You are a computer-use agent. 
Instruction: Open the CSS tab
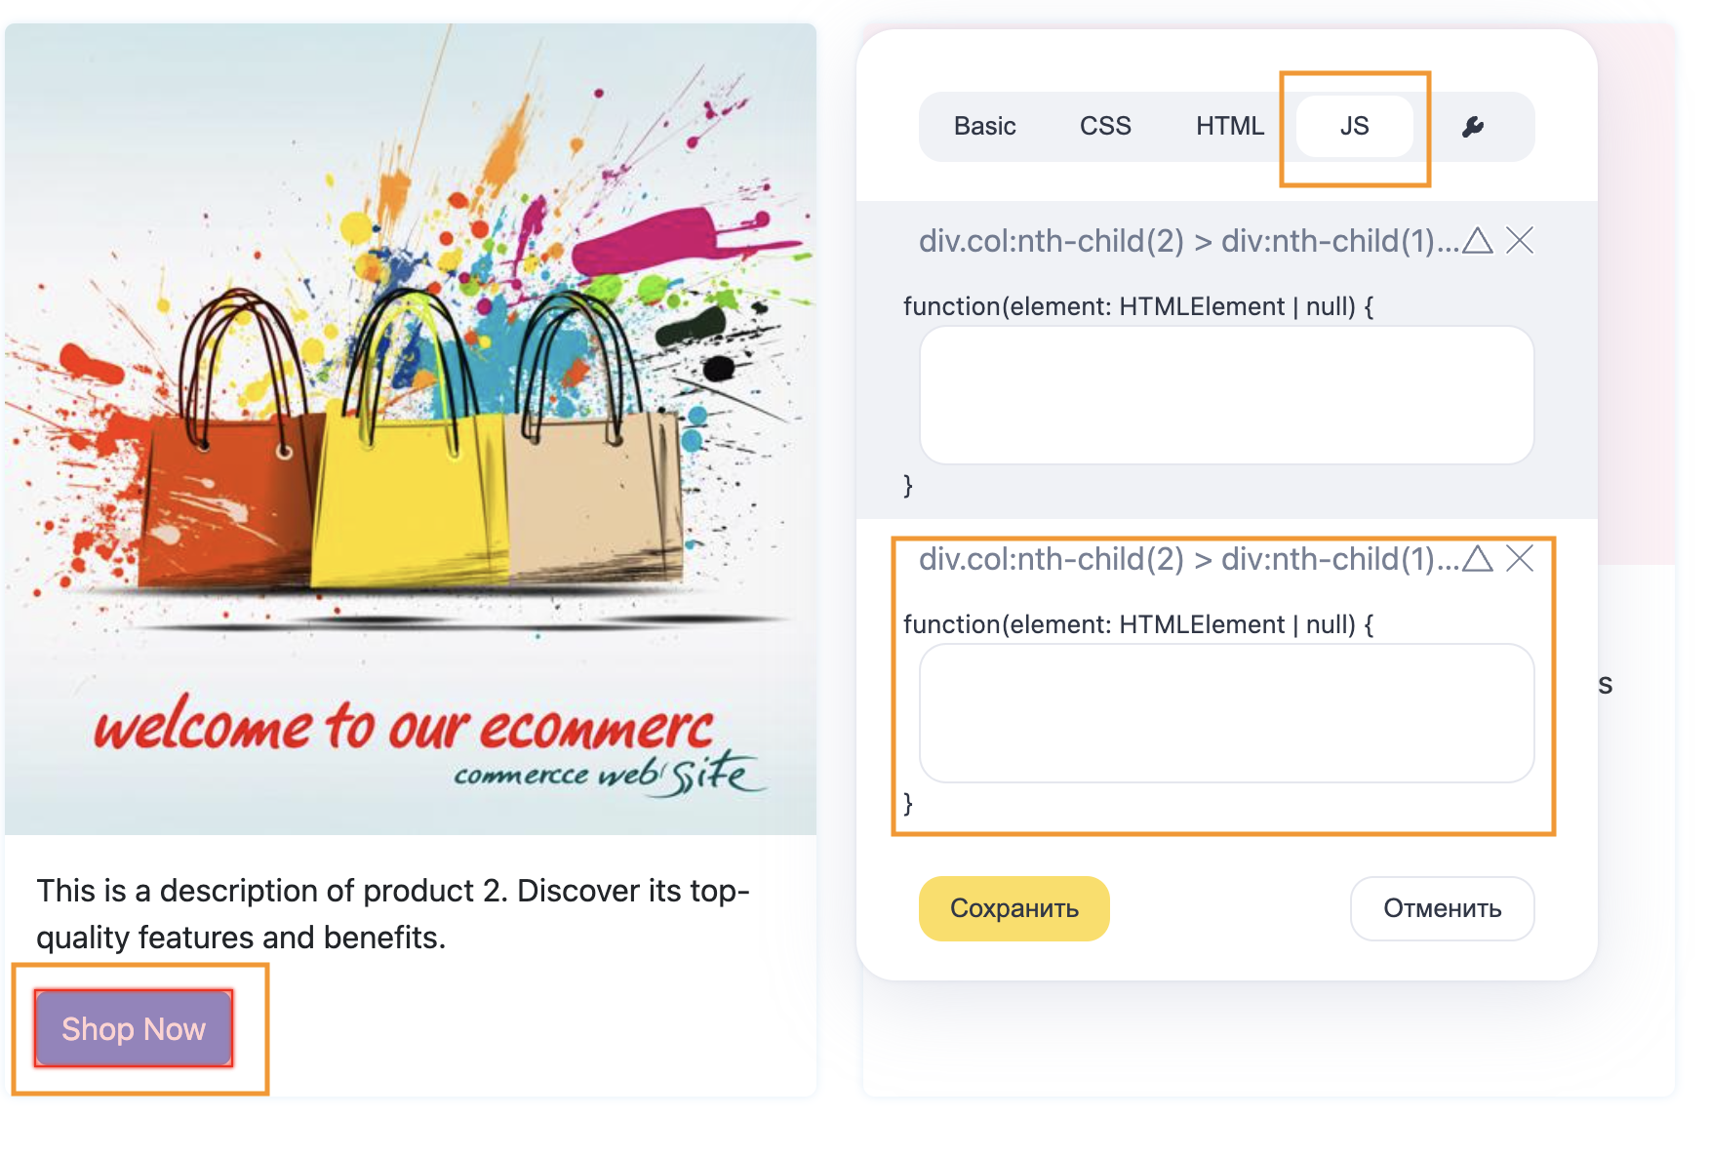tap(1104, 127)
